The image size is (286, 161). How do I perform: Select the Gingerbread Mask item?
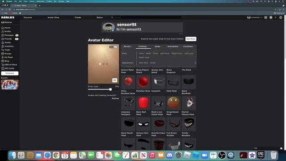[x=173, y=103]
